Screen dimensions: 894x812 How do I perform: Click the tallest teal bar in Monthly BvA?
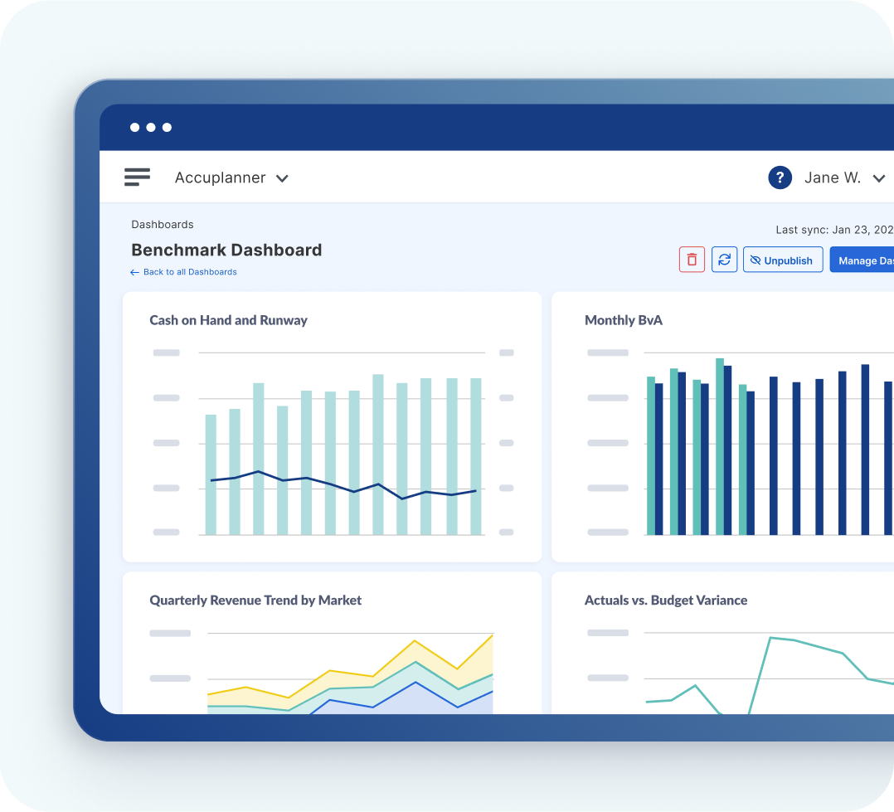pos(720,446)
